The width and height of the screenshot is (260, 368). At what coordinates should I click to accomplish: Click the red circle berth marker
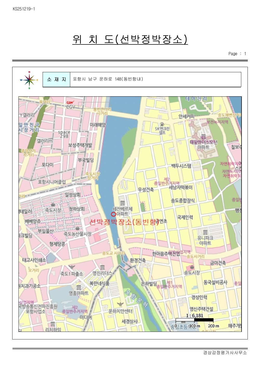pyautogui.click(x=113, y=214)
